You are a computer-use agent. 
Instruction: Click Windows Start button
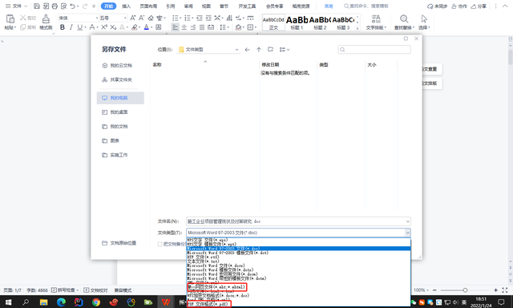[x=8, y=302]
